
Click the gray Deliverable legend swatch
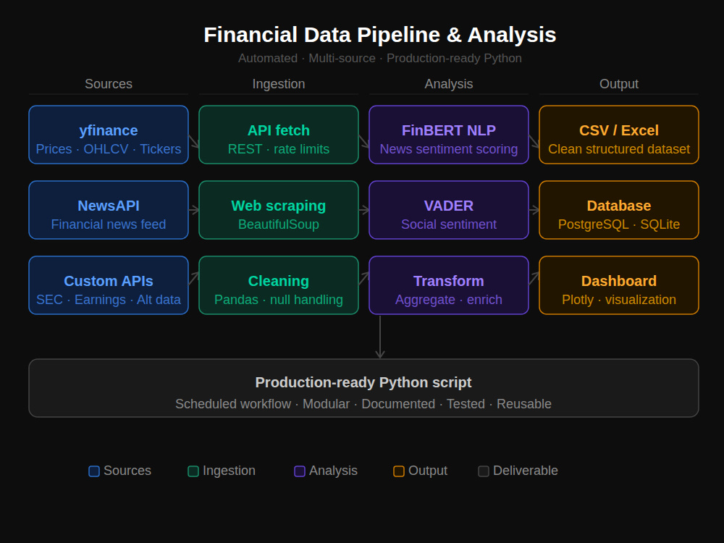[x=484, y=471]
